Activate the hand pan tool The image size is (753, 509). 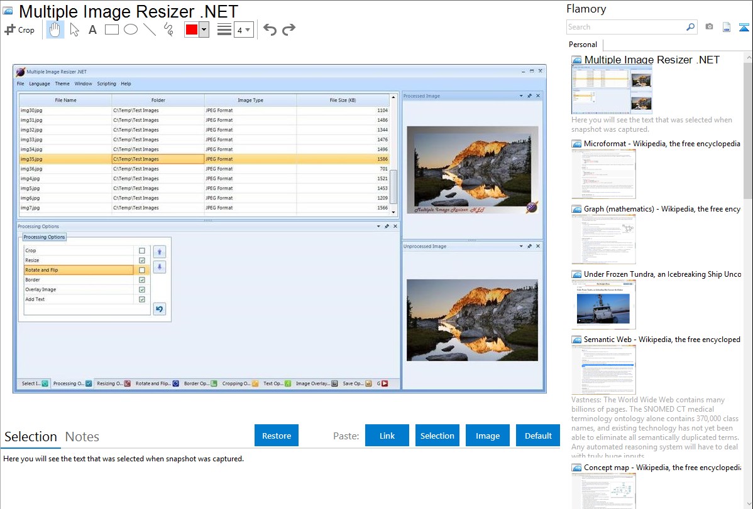[55, 29]
